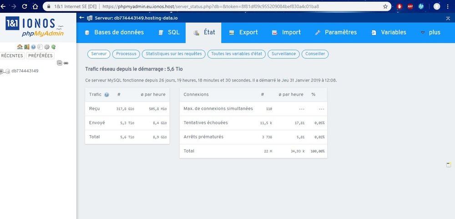
Task: Open Chrome three-dot menu
Action: coord(448,6)
